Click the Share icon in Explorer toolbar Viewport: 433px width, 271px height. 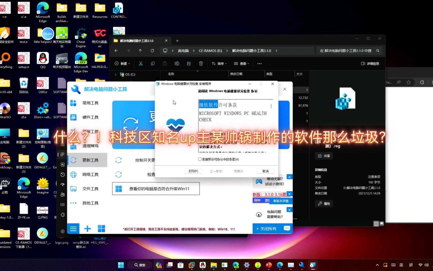coord(189,63)
